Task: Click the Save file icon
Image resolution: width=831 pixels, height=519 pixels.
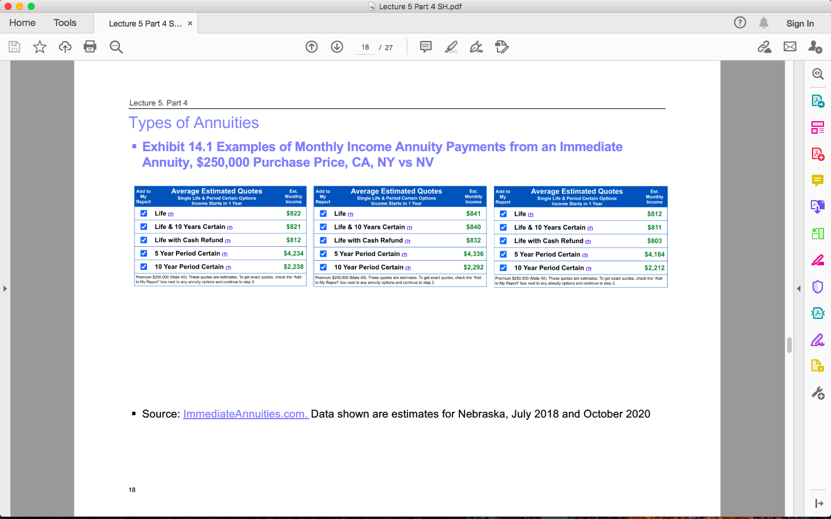Action: (14, 47)
